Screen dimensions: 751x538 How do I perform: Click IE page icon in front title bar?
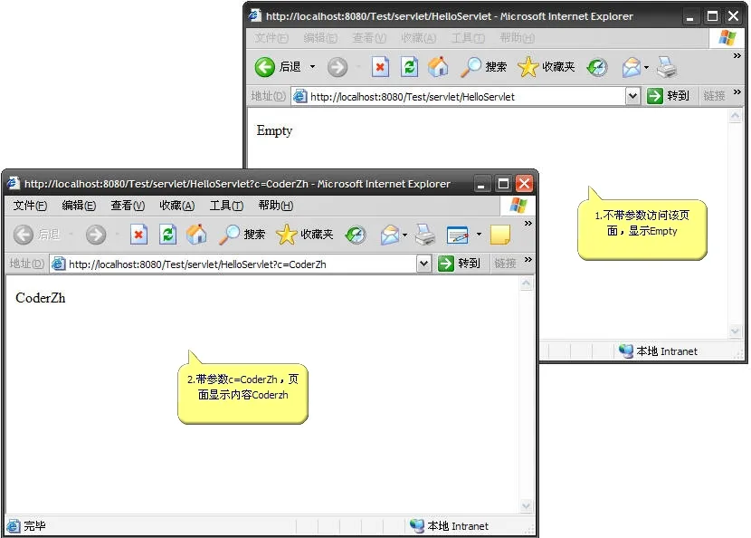14,183
